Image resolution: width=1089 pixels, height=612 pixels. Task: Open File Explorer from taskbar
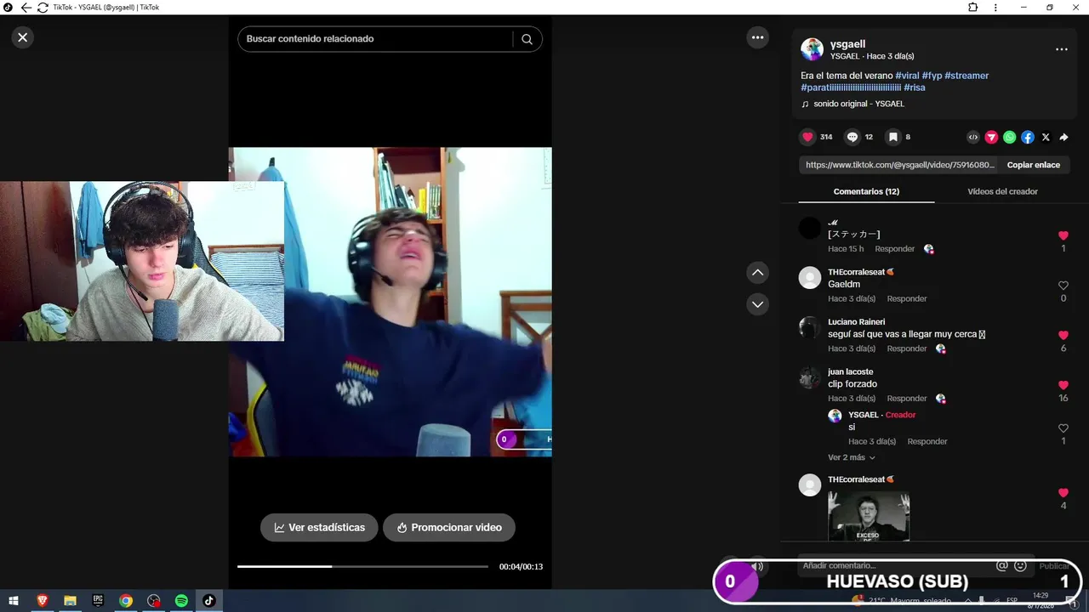tap(70, 601)
